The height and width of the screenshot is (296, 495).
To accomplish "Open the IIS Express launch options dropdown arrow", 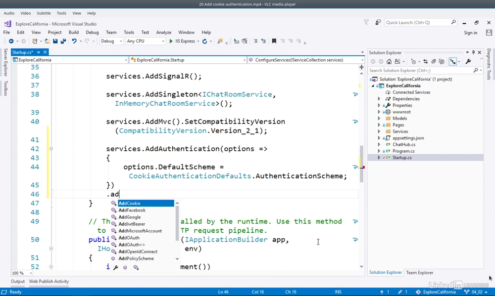I will tap(198, 42).
